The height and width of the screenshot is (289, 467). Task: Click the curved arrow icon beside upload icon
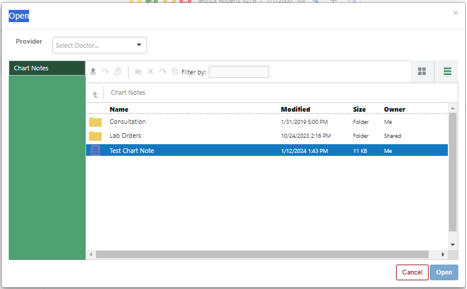tap(105, 72)
